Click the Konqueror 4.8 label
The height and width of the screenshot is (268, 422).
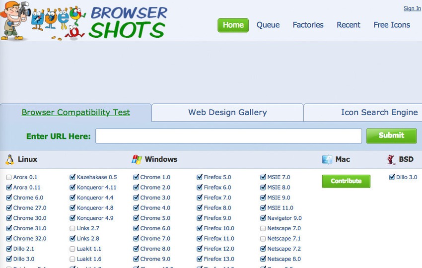pos(95,208)
